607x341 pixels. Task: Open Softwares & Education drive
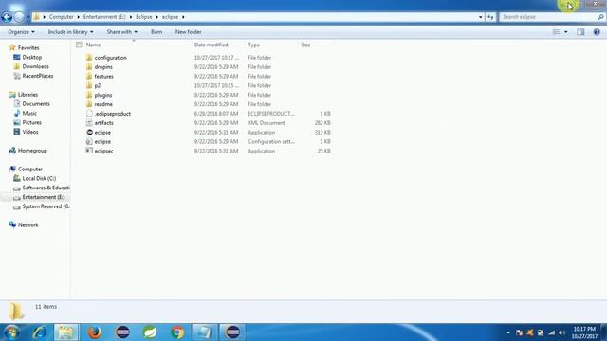pyautogui.click(x=46, y=188)
